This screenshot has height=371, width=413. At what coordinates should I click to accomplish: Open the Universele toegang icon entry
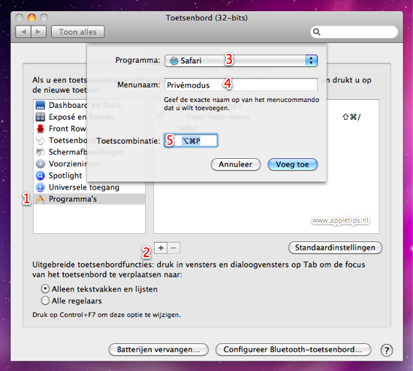(x=41, y=187)
